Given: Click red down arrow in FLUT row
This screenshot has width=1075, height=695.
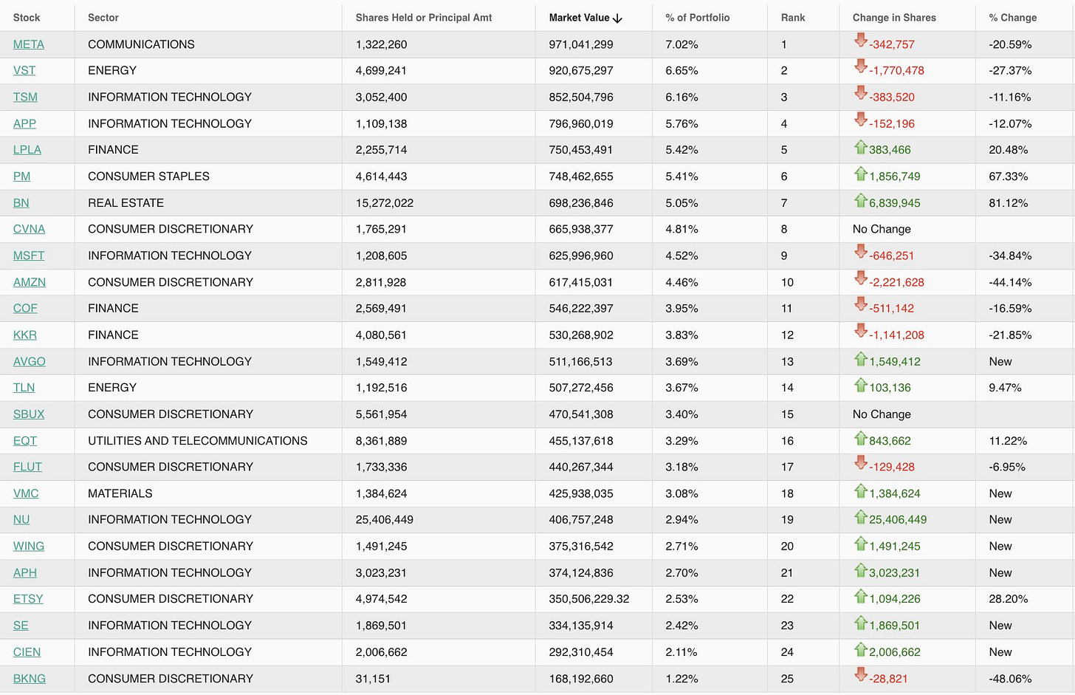Looking at the screenshot, I should [x=860, y=463].
